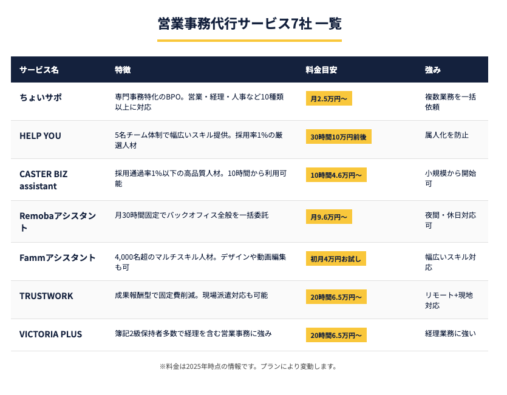
Task: Click the 属人化を防止 strength text
Action: [x=447, y=135]
